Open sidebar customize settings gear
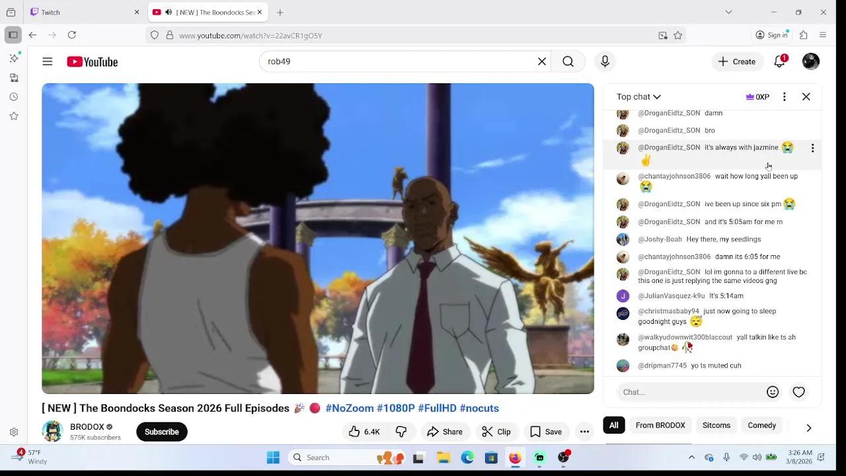This screenshot has height=476, width=846. (x=14, y=432)
